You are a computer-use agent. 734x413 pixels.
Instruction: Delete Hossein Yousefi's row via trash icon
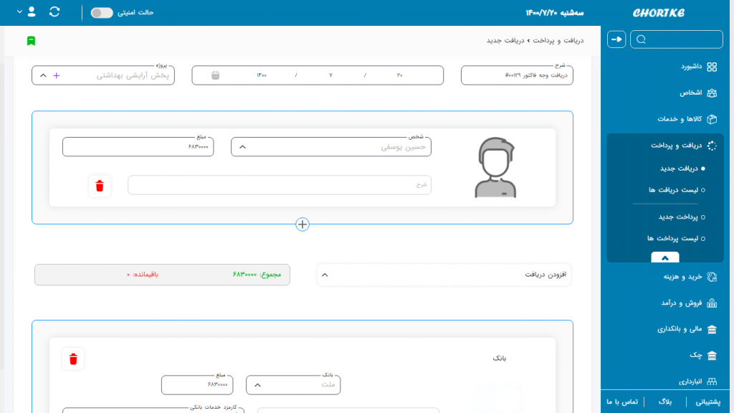pos(100,186)
